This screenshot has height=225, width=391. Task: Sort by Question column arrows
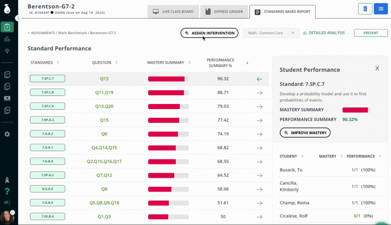click(116, 62)
